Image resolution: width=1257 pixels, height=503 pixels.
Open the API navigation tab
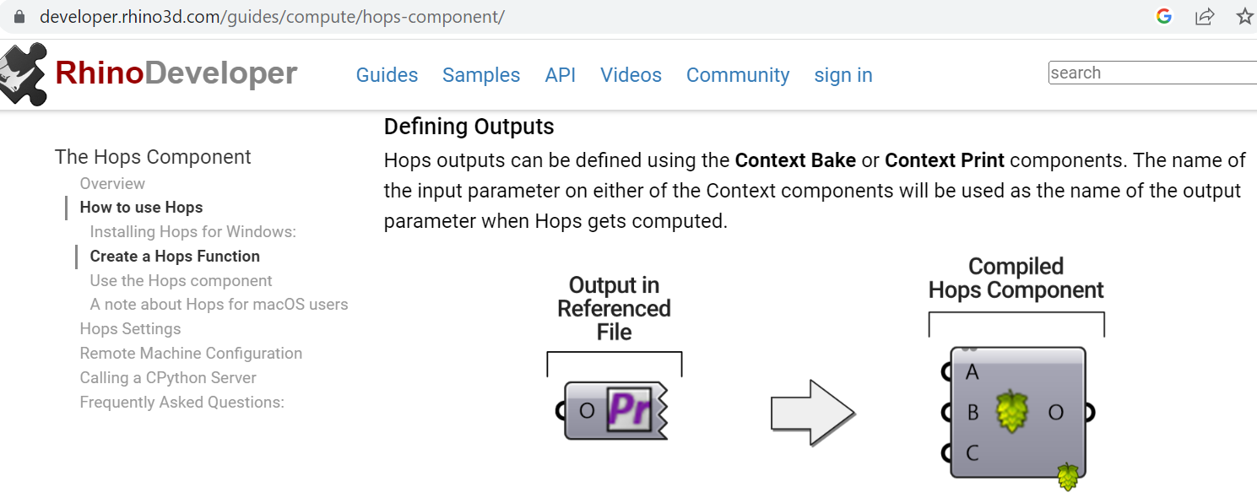(x=561, y=75)
